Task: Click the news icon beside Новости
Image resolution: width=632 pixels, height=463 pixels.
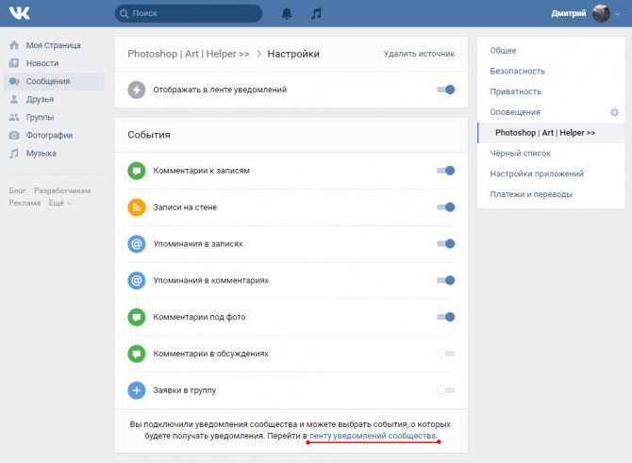Action: [x=14, y=63]
